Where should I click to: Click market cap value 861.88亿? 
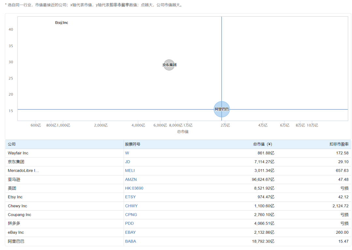click(266, 153)
